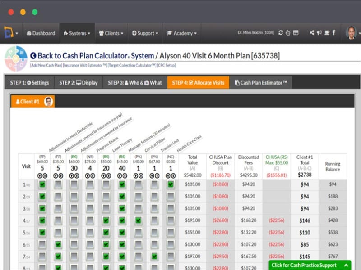Click the back arrow icon beside Cash Plan Calculator
Viewport: 361px width, 270px height.
pos(33,56)
